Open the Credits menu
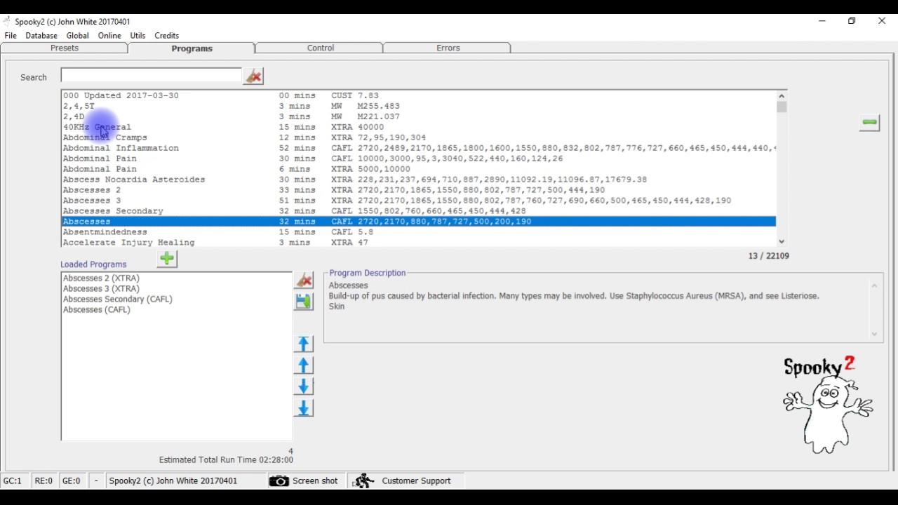This screenshot has height=505, width=898. point(167,35)
